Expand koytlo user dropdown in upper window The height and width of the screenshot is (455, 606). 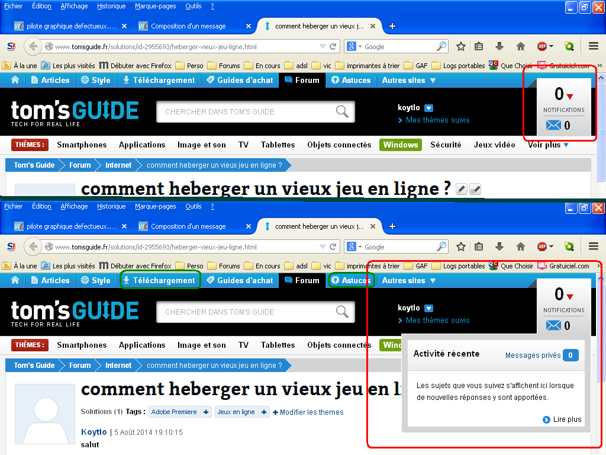tap(428, 108)
